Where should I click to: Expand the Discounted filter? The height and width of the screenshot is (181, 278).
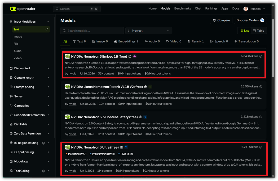click(x=48, y=68)
